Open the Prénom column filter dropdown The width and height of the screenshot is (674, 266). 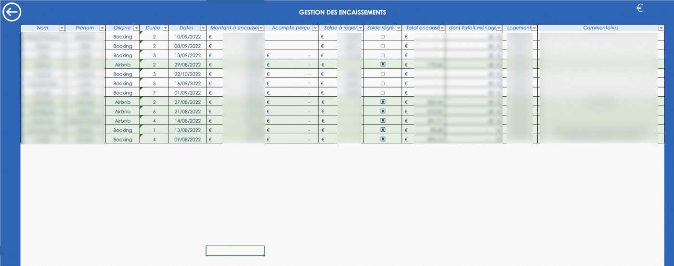[102, 28]
